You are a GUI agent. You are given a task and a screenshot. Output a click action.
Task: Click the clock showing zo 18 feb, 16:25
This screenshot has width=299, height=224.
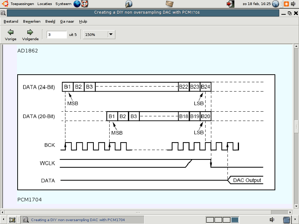[257, 4]
